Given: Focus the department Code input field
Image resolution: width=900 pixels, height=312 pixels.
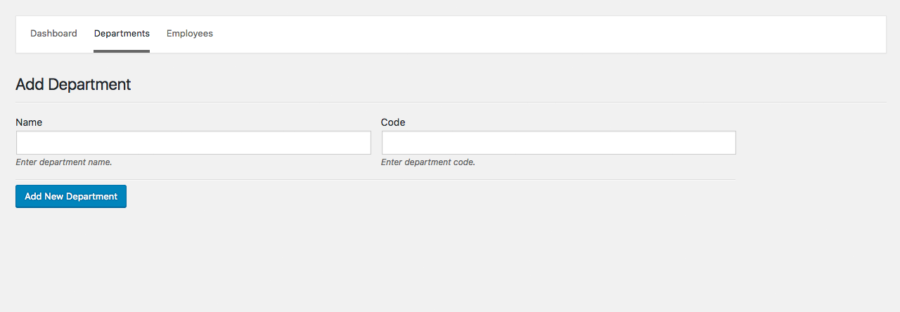Looking at the screenshot, I should (558, 143).
